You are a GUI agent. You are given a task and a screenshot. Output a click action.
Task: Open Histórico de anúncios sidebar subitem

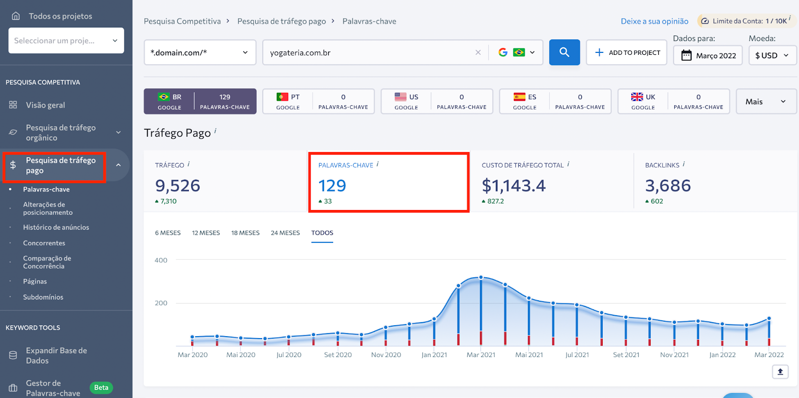(x=56, y=227)
